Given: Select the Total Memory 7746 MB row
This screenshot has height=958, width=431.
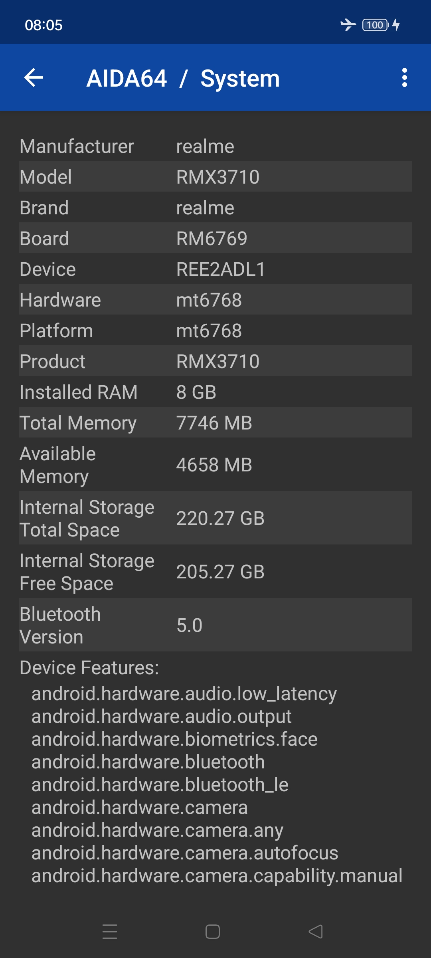Looking at the screenshot, I should (215, 423).
